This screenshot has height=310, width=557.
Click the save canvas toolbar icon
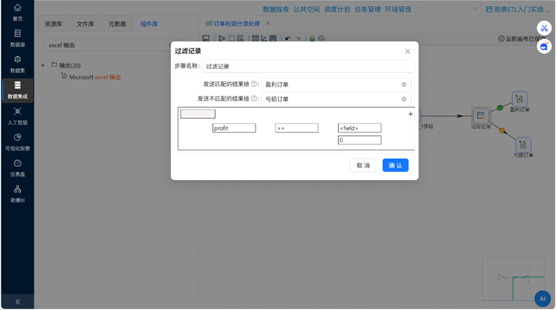[x=206, y=38]
